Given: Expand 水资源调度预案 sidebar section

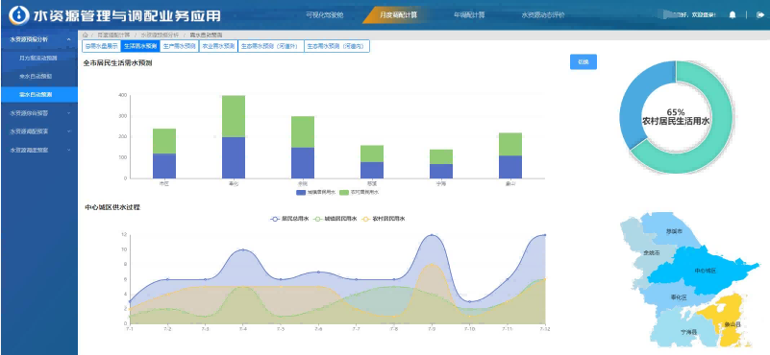Looking at the screenshot, I should (x=38, y=150).
